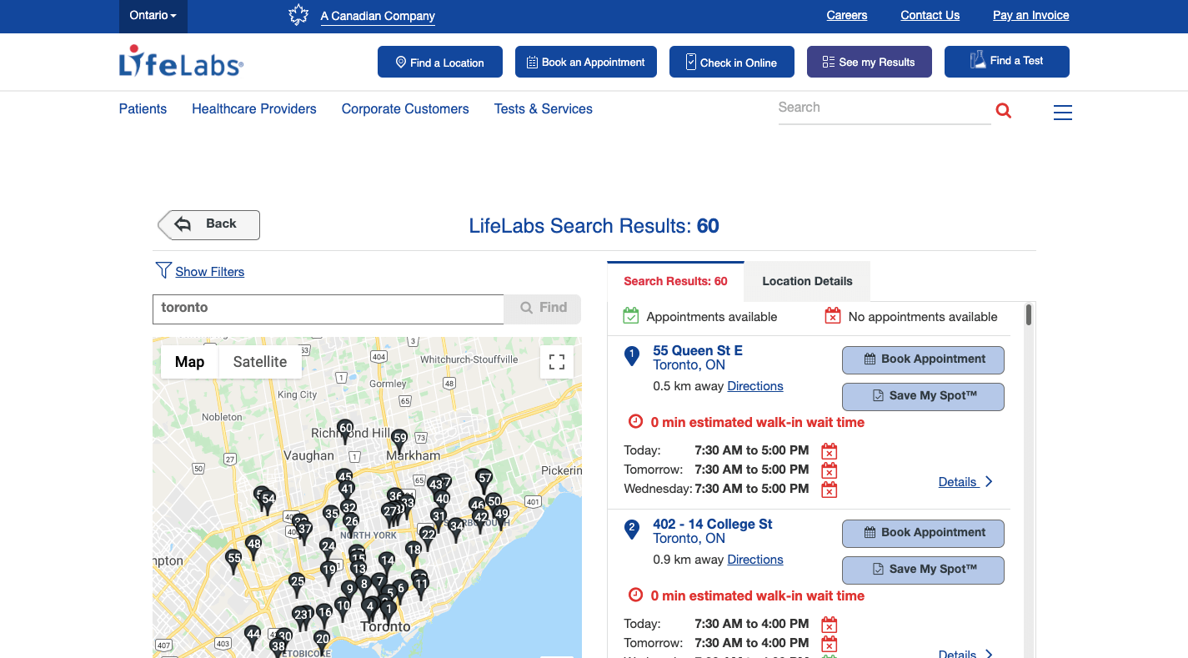Click the LifeLabs logo
The image size is (1188, 658).
(181, 61)
